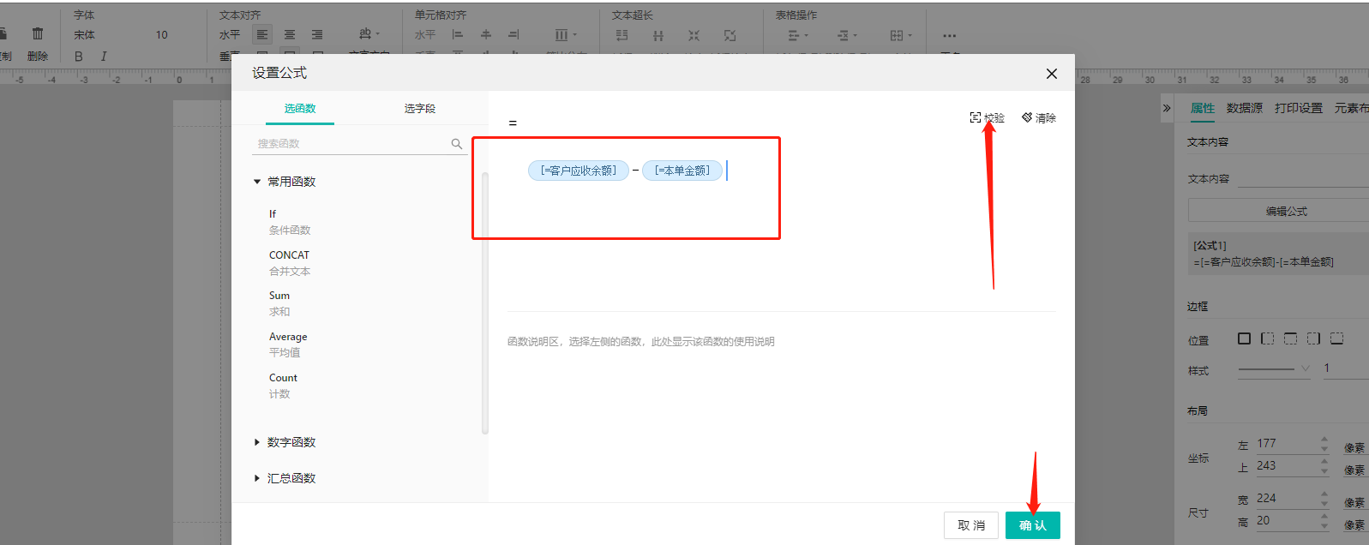
Task: Select the second border position option
Action: [x=1268, y=338]
